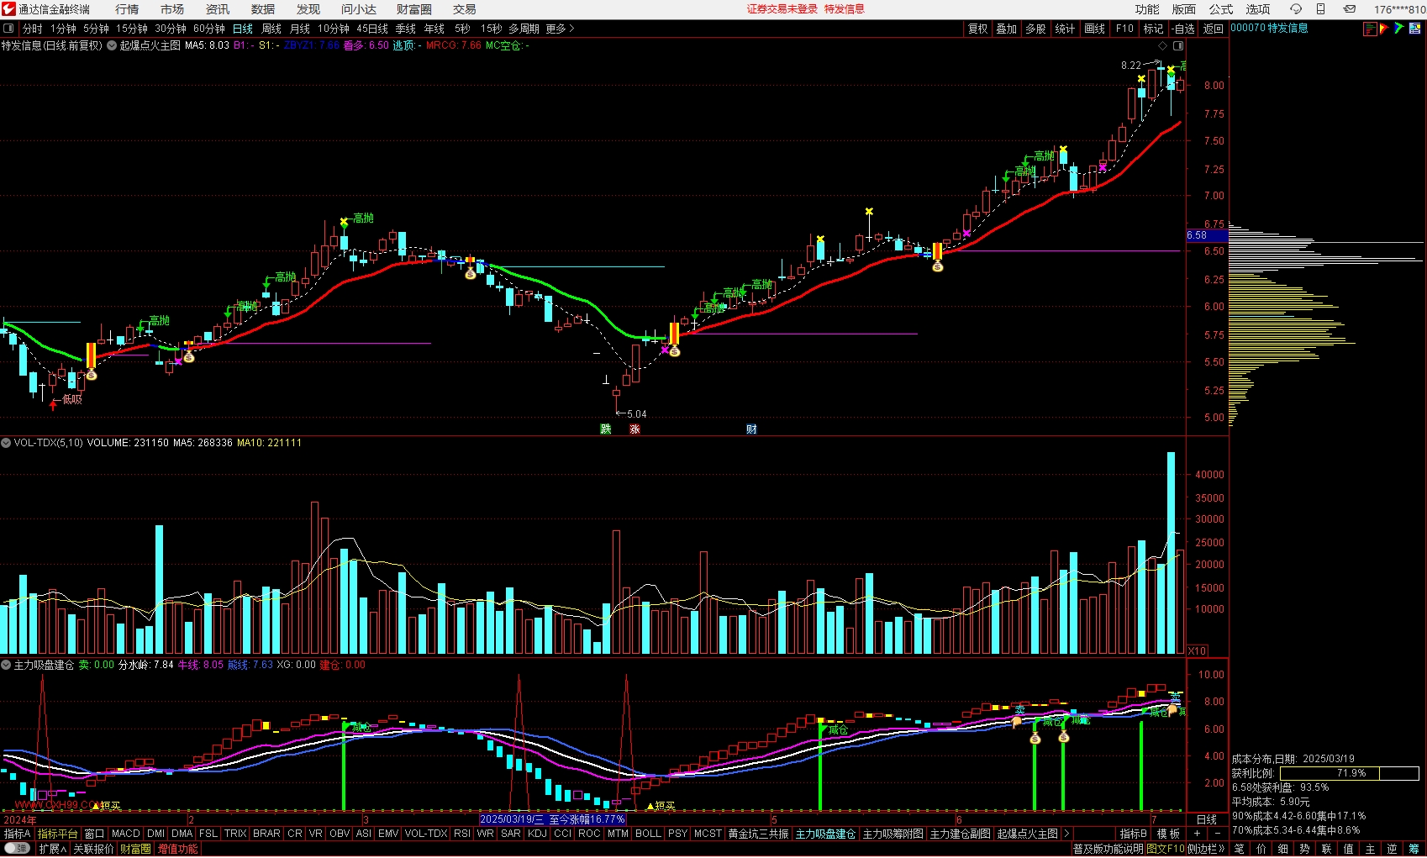The width and height of the screenshot is (1427, 858).
Task: Expand more indicator tabs with > arrow
Action: (1066, 834)
